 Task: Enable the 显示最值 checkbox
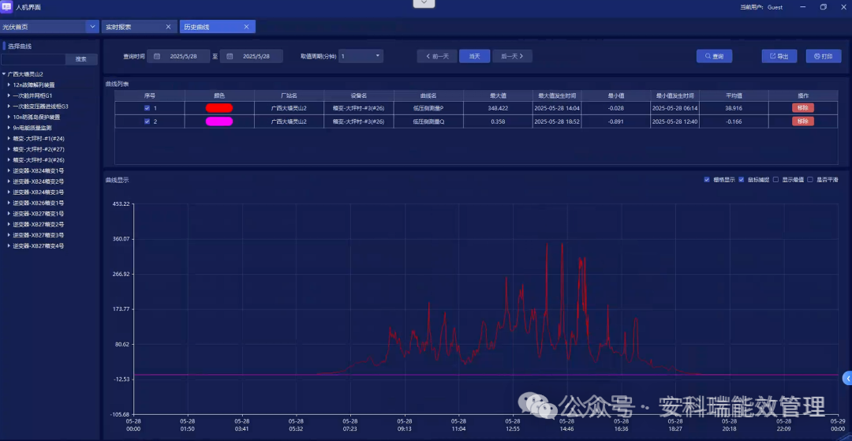click(x=776, y=180)
